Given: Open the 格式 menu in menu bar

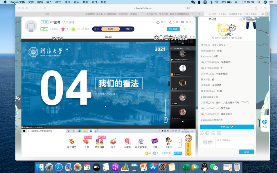Looking at the screenshot, I should [x=58, y=2].
